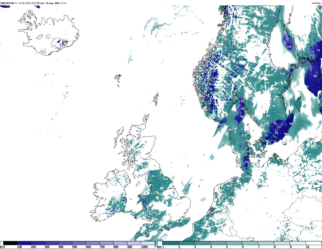Click the 'UWC/ECDS' header text
Image resolution: width=322 pixels, height=249 pixels.
[x=7, y=3]
